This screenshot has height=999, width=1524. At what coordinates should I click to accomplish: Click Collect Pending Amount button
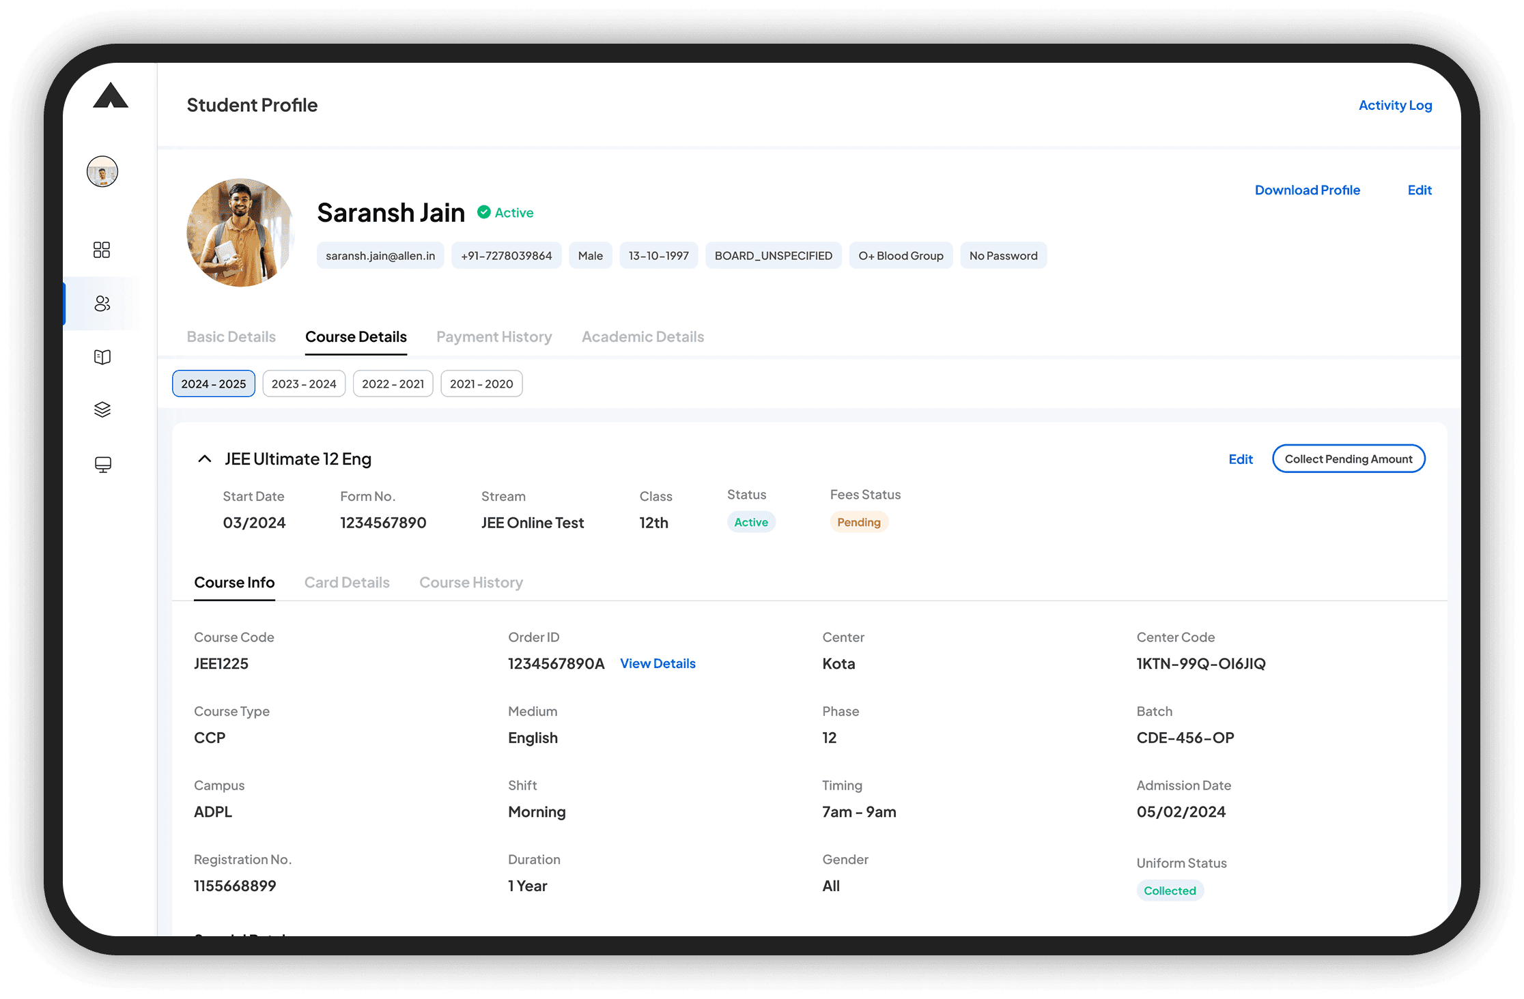point(1349,459)
